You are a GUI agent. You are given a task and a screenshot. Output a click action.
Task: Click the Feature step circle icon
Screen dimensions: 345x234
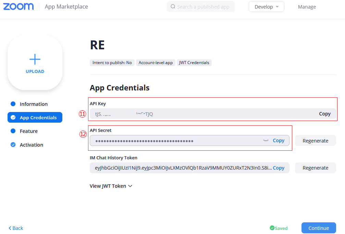click(x=13, y=131)
